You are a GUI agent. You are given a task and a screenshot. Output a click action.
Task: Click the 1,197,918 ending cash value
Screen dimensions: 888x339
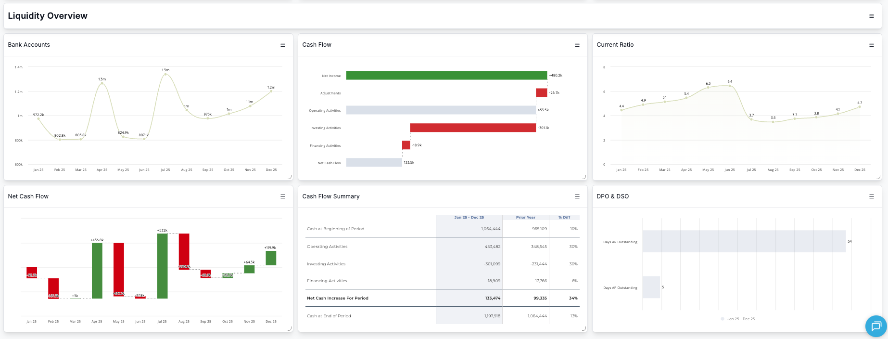493,316
